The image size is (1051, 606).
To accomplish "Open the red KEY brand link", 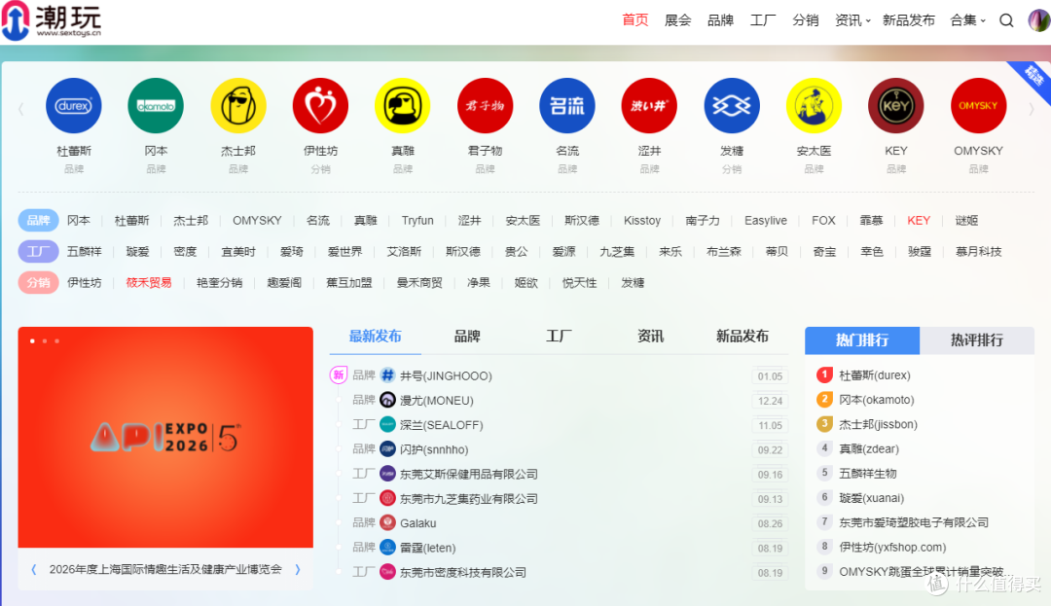I will 919,220.
